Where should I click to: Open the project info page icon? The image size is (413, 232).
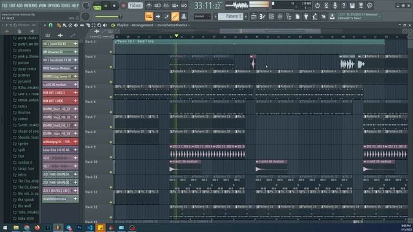(297, 17)
